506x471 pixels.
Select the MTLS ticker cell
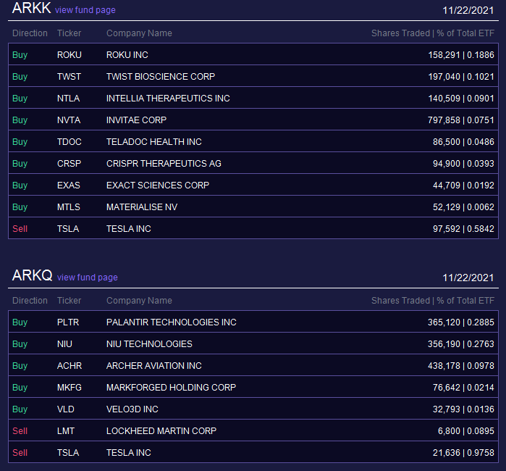69,207
